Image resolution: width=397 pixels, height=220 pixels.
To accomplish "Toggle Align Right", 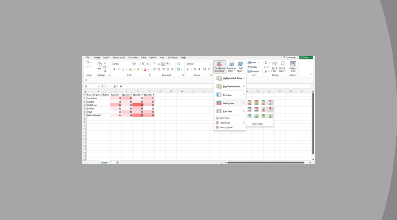I will tap(163, 69).
